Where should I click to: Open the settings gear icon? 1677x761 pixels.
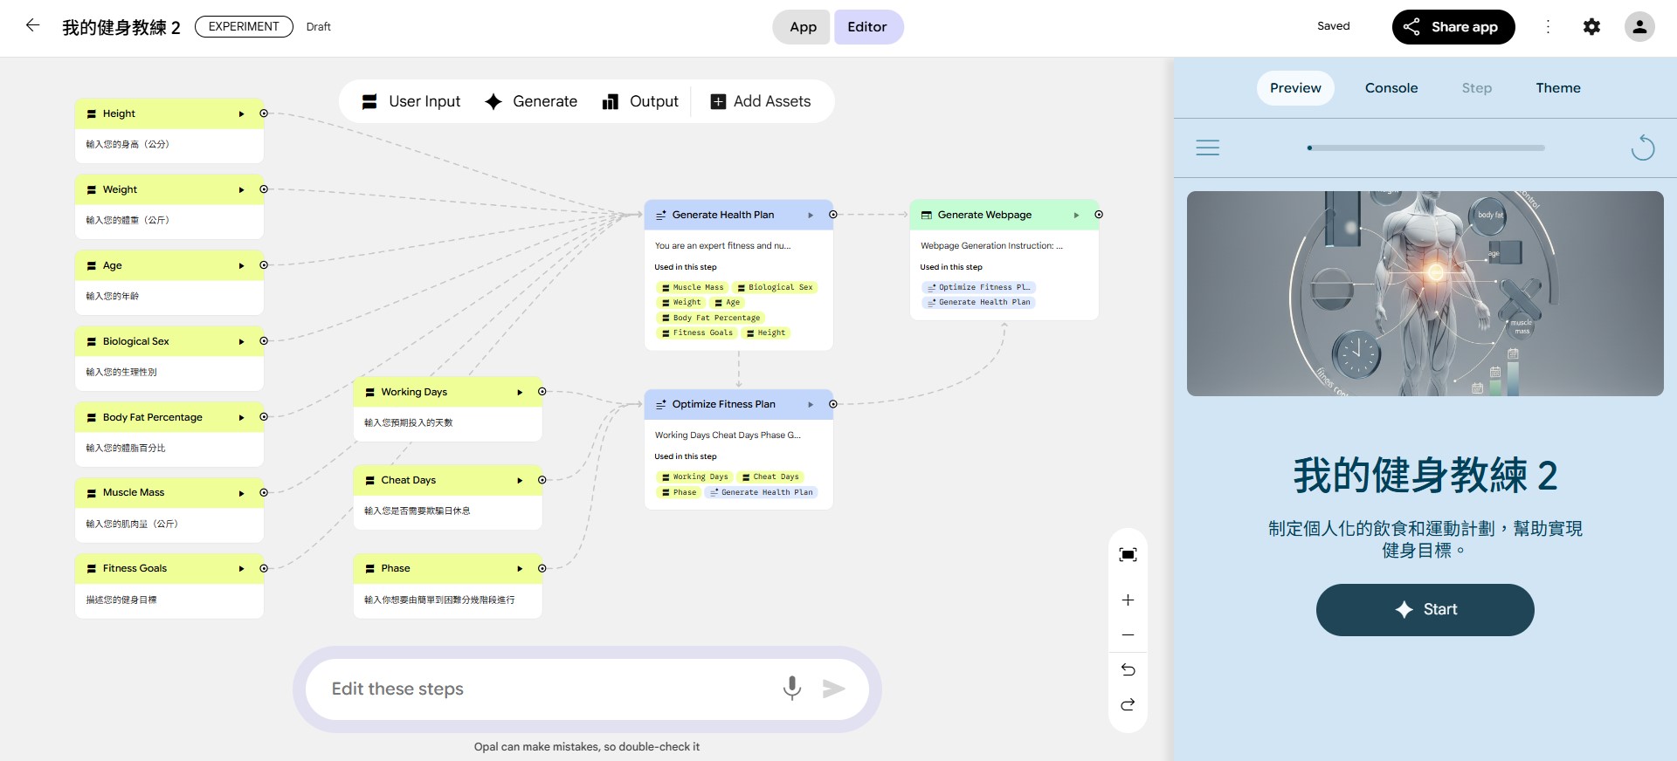(x=1591, y=27)
